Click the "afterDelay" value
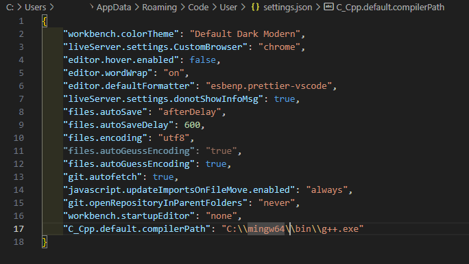The image size is (469, 264). click(190, 112)
